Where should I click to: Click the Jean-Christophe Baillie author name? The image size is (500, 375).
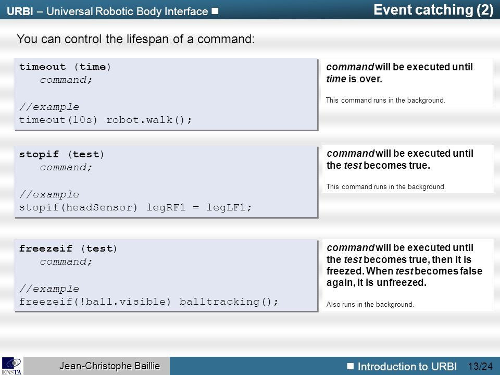[110, 366]
